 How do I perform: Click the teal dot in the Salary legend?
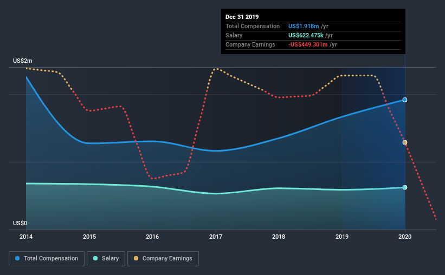coord(95,258)
